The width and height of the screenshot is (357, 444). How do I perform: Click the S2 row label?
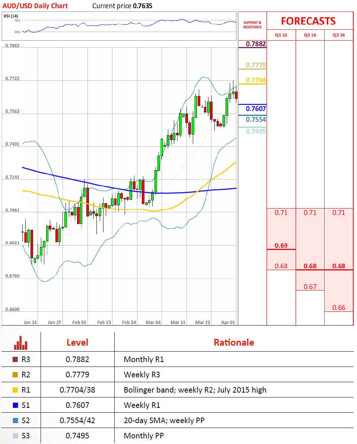point(26,421)
